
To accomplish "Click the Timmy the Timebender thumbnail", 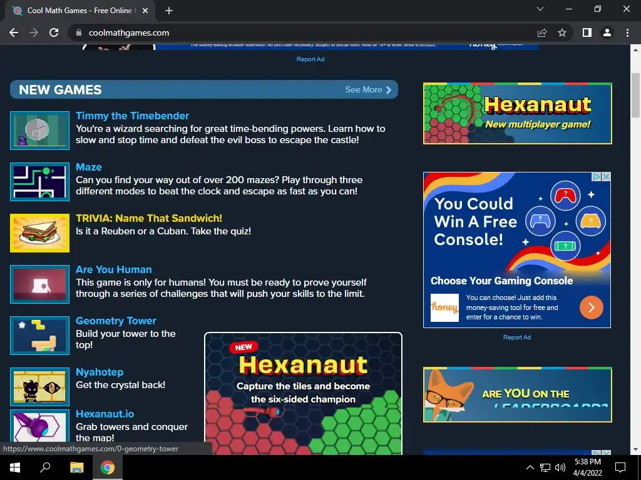I will (x=39, y=130).
